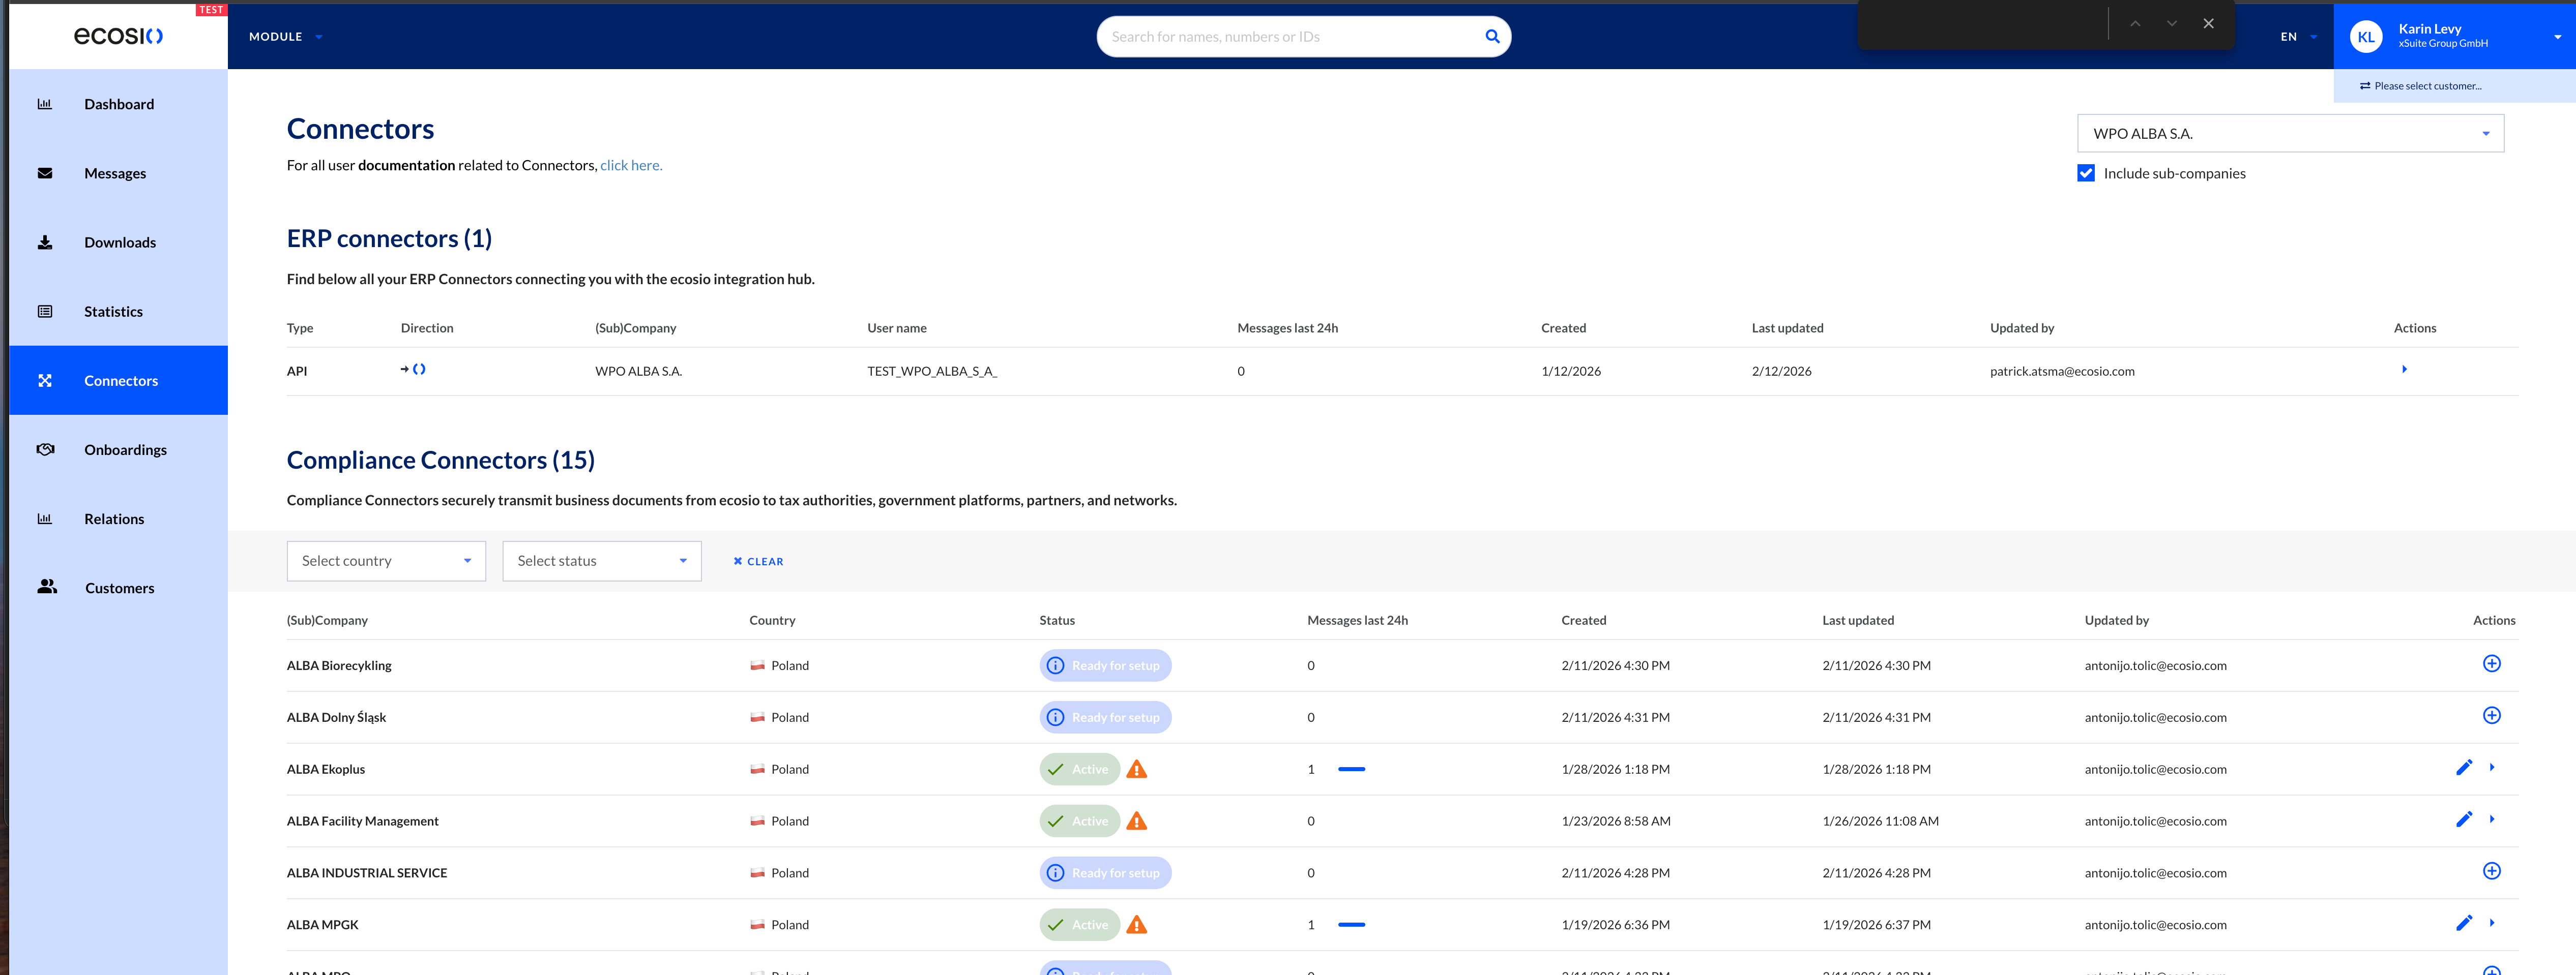Click the KL user avatar

tap(2366, 37)
